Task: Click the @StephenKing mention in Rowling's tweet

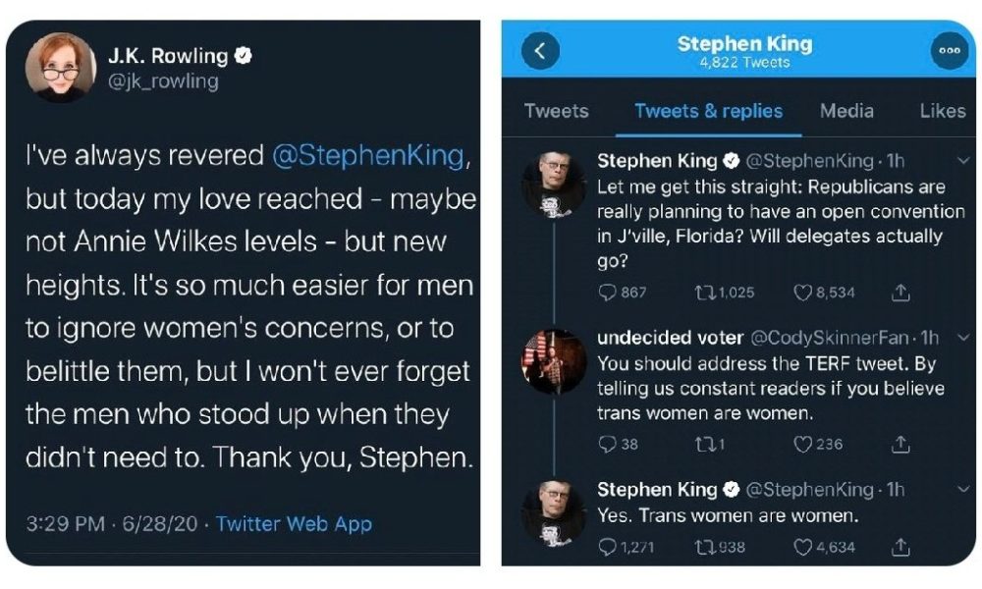Action: pos(367,155)
